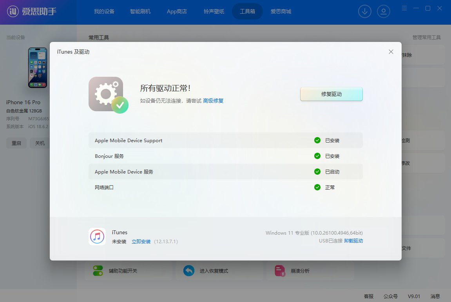Click green check icon for 网络端口
Screen dimensions: 451x302
tap(317, 187)
